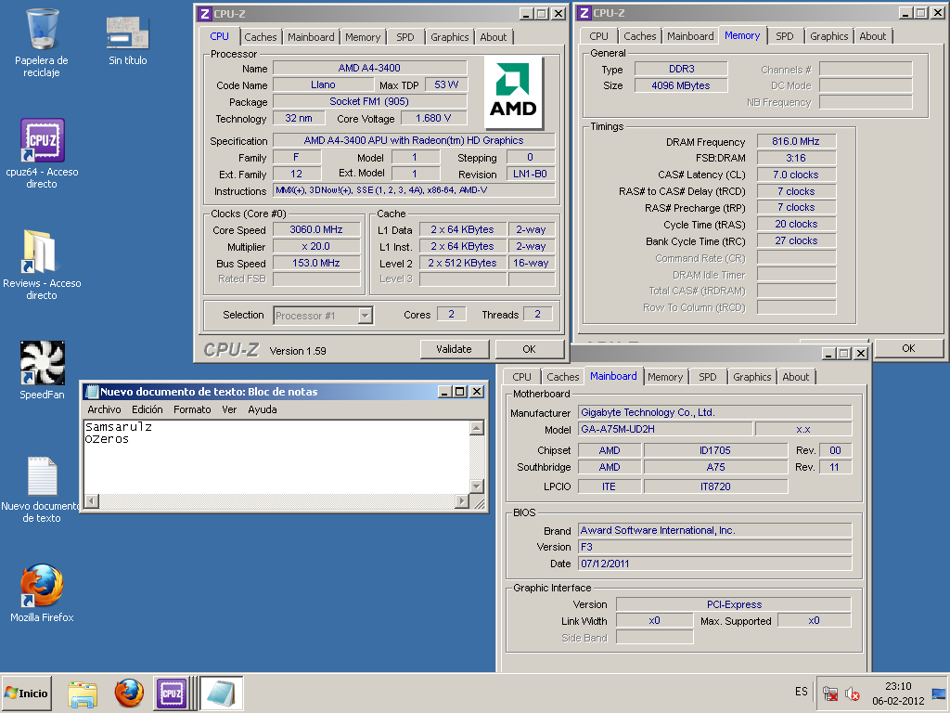Click ES language indicator in taskbar
Screen dimensions: 950x713
[x=801, y=691]
